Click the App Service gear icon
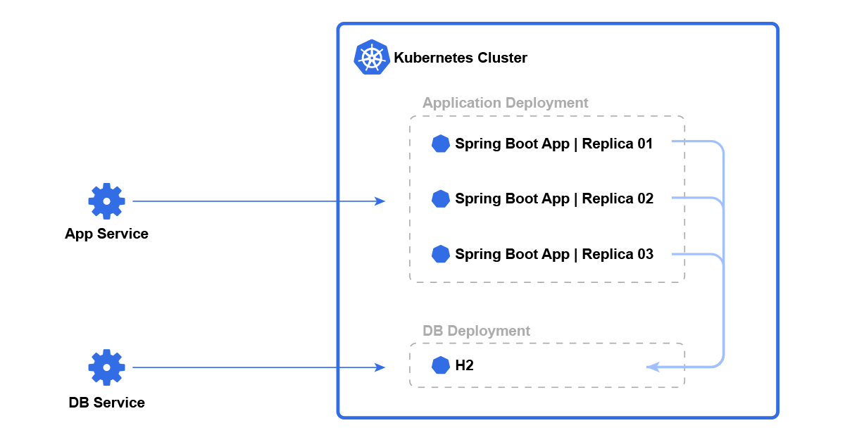Screen dimensions: 845x442 click(x=106, y=201)
